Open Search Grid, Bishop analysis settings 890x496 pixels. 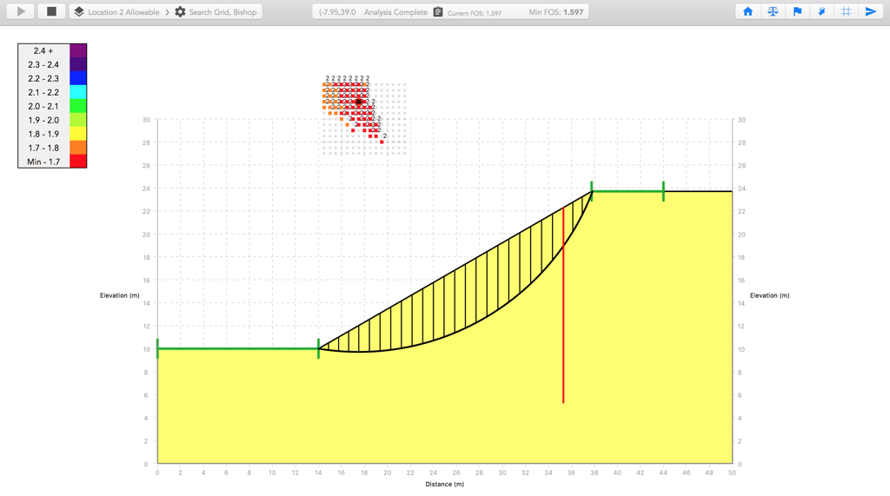coord(222,12)
